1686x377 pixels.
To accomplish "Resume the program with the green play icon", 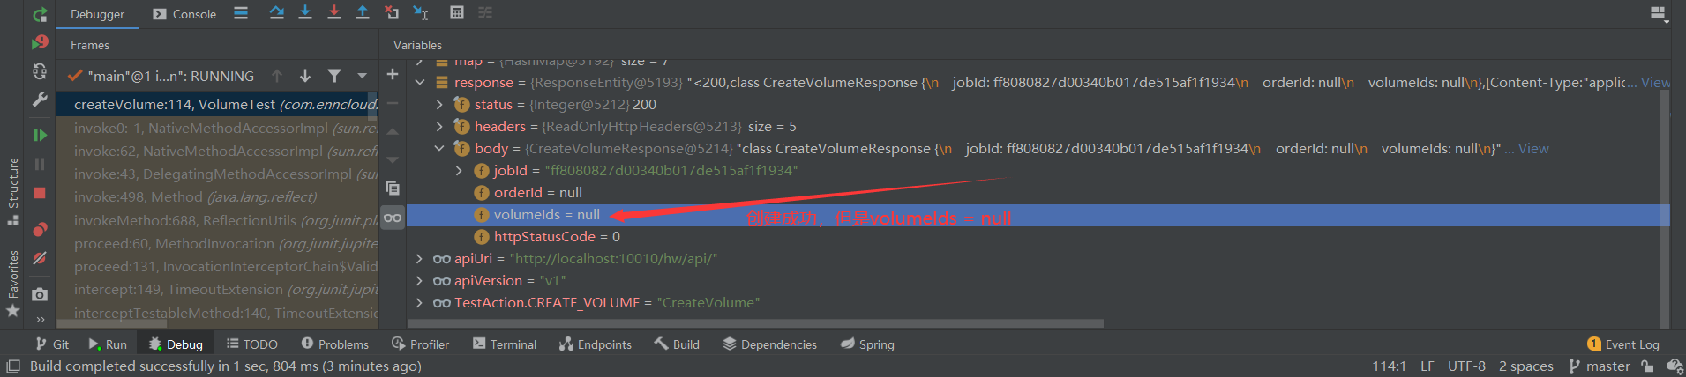I will (x=40, y=135).
